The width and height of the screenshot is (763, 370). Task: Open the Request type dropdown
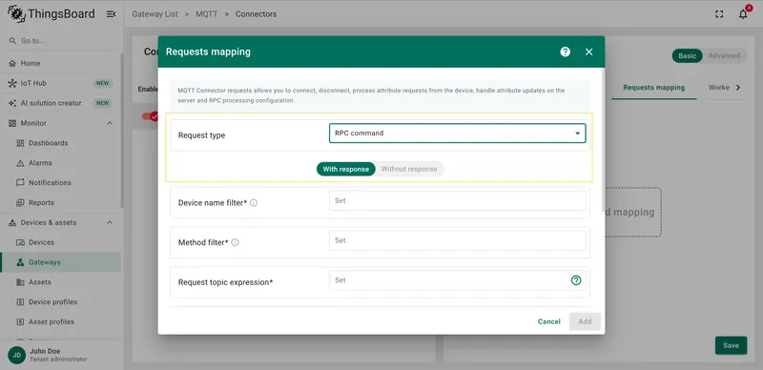click(x=458, y=133)
